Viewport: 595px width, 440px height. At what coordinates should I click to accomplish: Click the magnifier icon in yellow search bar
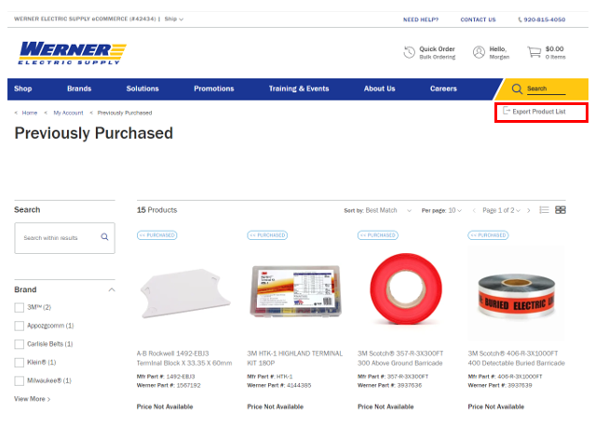pyautogui.click(x=517, y=88)
